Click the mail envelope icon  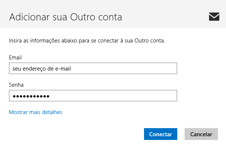(214, 17)
